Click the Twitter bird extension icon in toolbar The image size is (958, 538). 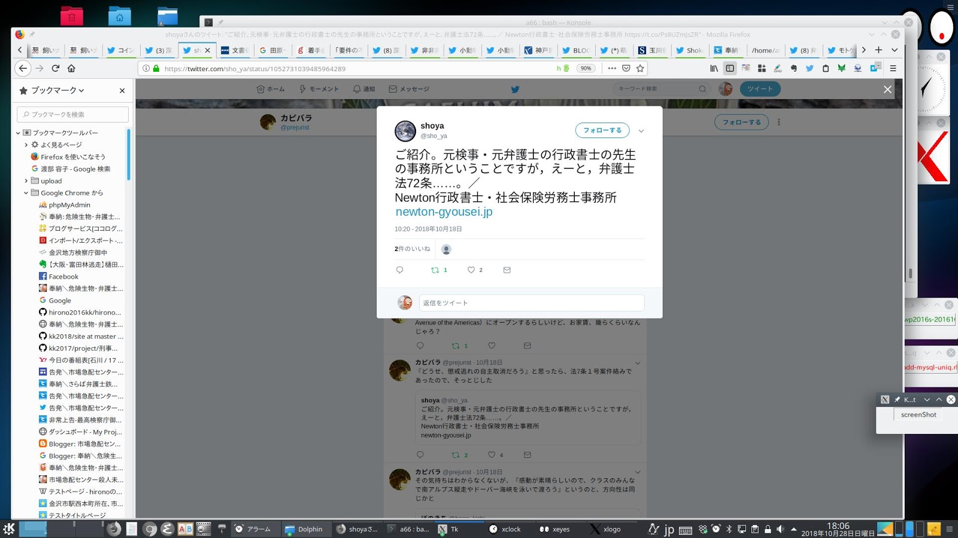[810, 68]
